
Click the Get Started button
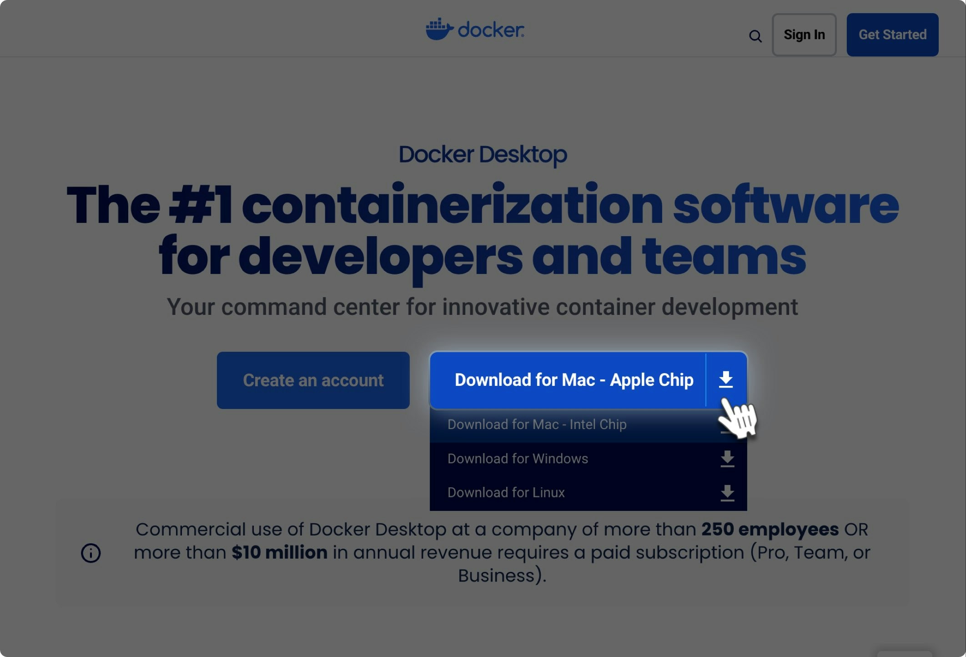click(892, 35)
